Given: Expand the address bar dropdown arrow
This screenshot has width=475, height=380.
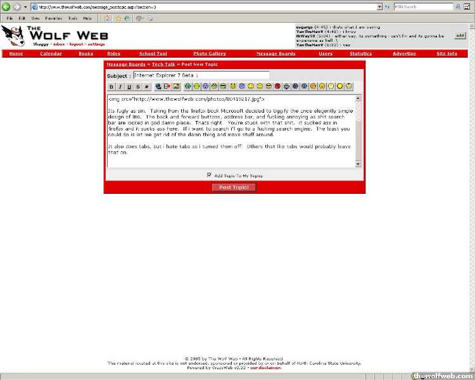Looking at the screenshot, I should [x=379, y=7].
